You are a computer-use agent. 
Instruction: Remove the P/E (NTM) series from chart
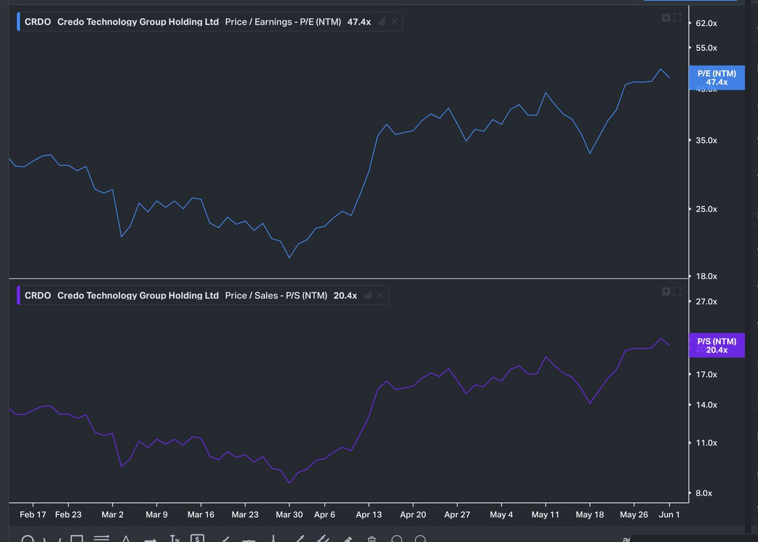click(395, 21)
